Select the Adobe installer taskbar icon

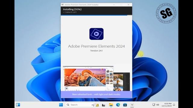(x=132, y=105)
